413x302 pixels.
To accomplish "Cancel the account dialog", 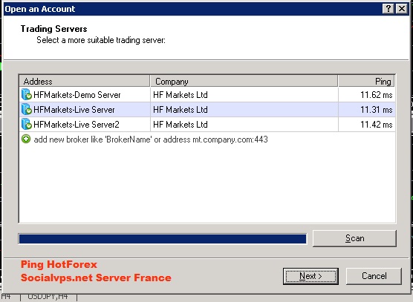I will [374, 276].
